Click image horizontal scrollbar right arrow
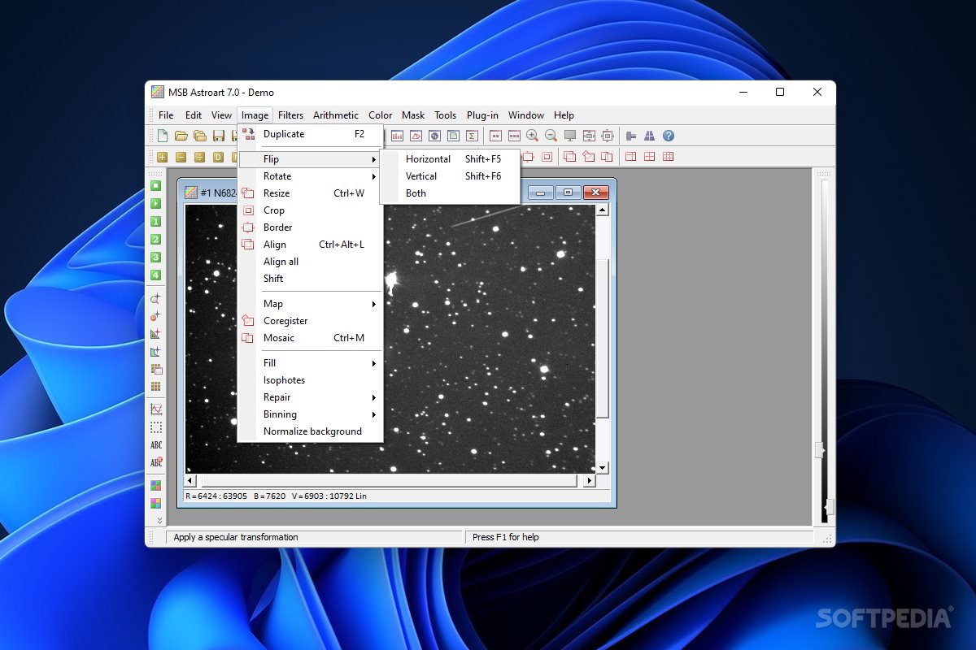976x650 pixels. [590, 480]
